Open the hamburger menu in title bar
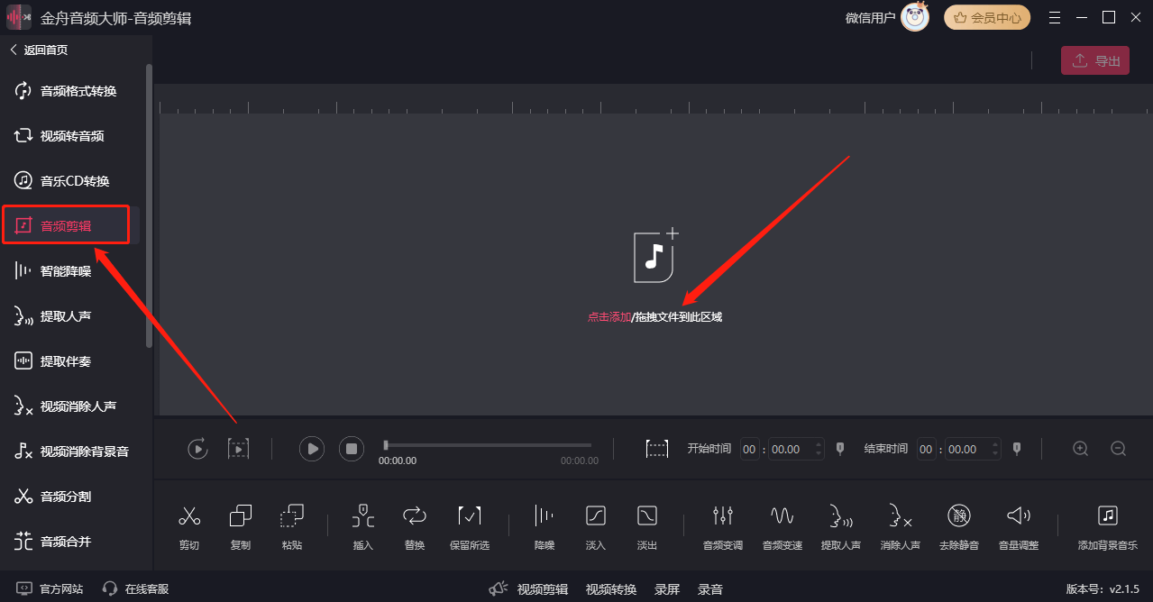 tap(1055, 17)
